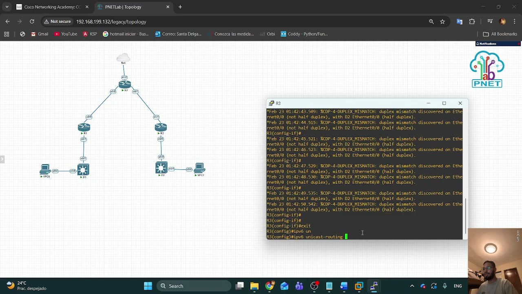This screenshot has width=522, height=294.
Task: Open the tab search dropdown
Action: click(7, 7)
